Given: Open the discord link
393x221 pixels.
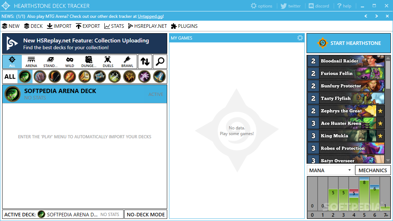Looking at the screenshot, I should 319,6.
